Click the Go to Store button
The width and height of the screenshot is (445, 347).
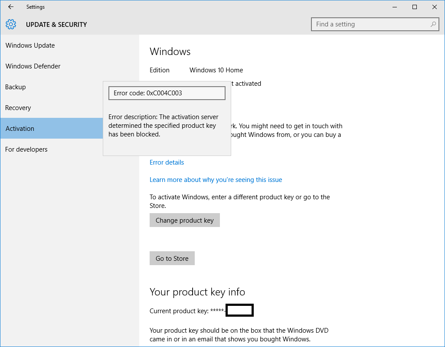pyautogui.click(x=172, y=258)
